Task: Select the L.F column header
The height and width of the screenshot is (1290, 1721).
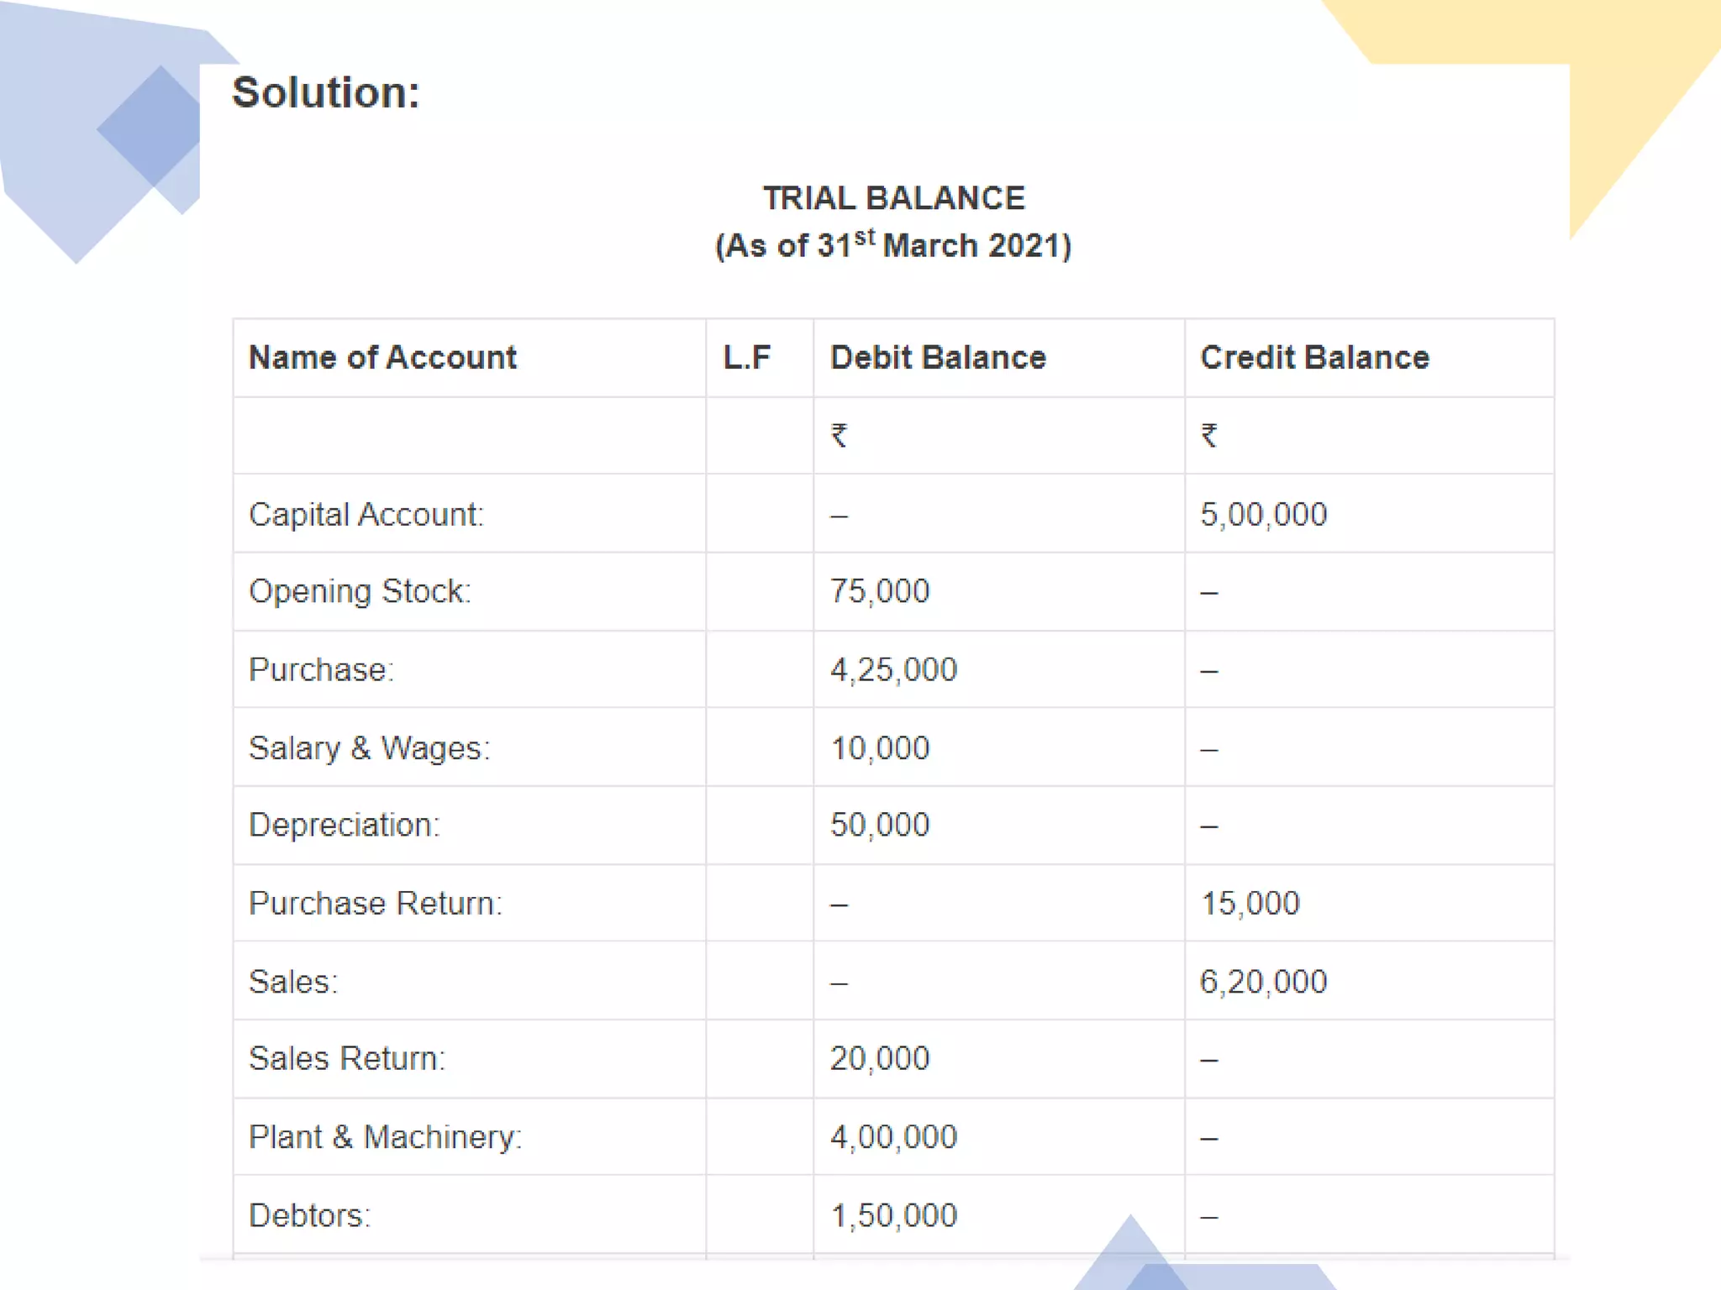Action: 746,358
